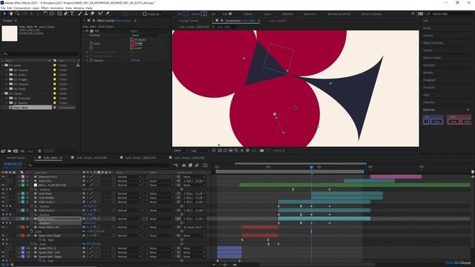Toggle the Snapping checkbox
This screenshot has width=475, height=267.
[x=145, y=13]
